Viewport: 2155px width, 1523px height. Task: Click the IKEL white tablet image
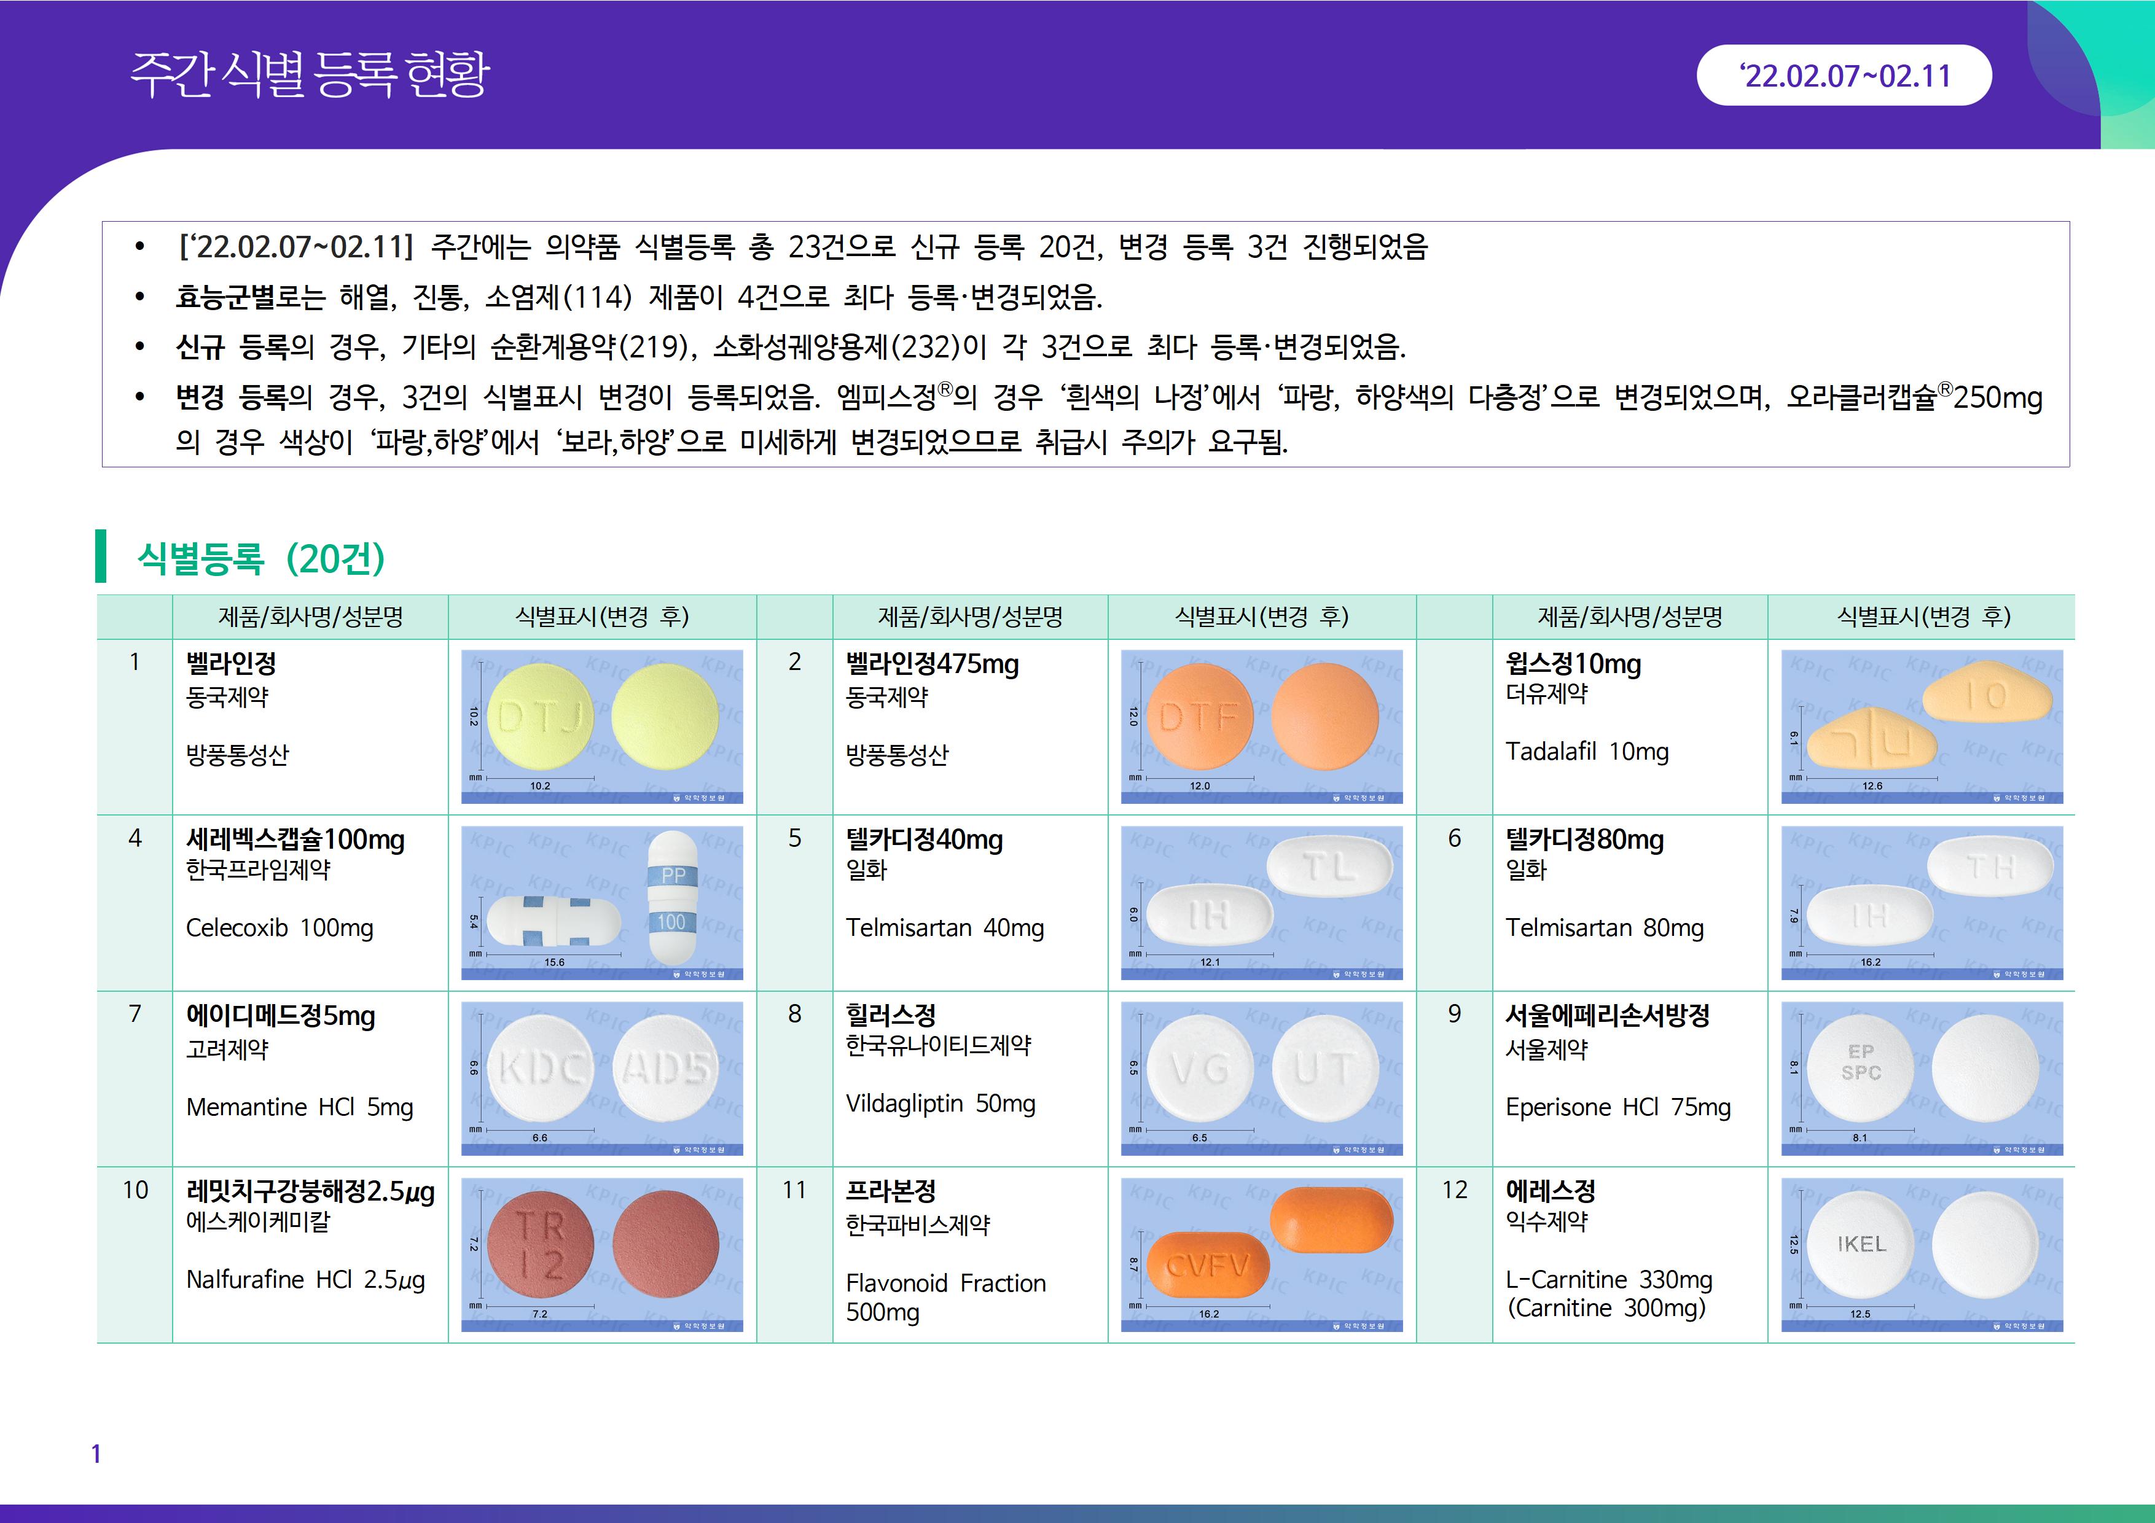tap(1922, 1253)
